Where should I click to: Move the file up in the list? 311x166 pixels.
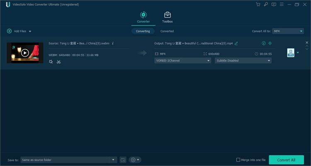(x=307, y=46)
